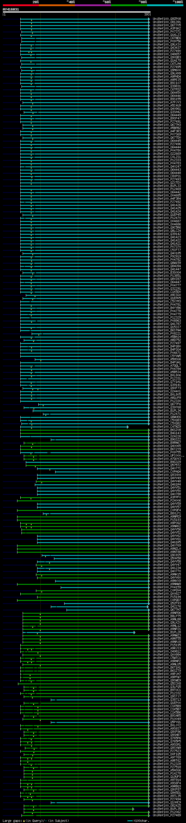This screenshot has width=186, height=823.
Task: Open hit UniRef100_P15194
Action: tap(167, 597)
